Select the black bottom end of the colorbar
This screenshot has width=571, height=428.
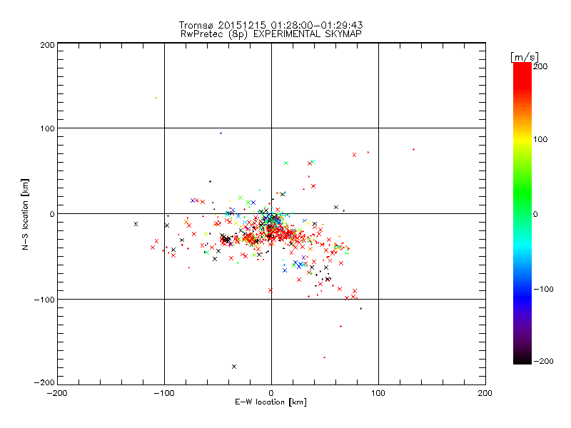tap(522, 357)
